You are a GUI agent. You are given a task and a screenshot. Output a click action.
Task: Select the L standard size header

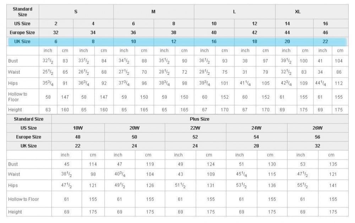point(234,12)
